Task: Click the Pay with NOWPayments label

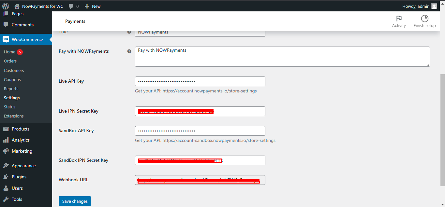Action: point(84,51)
